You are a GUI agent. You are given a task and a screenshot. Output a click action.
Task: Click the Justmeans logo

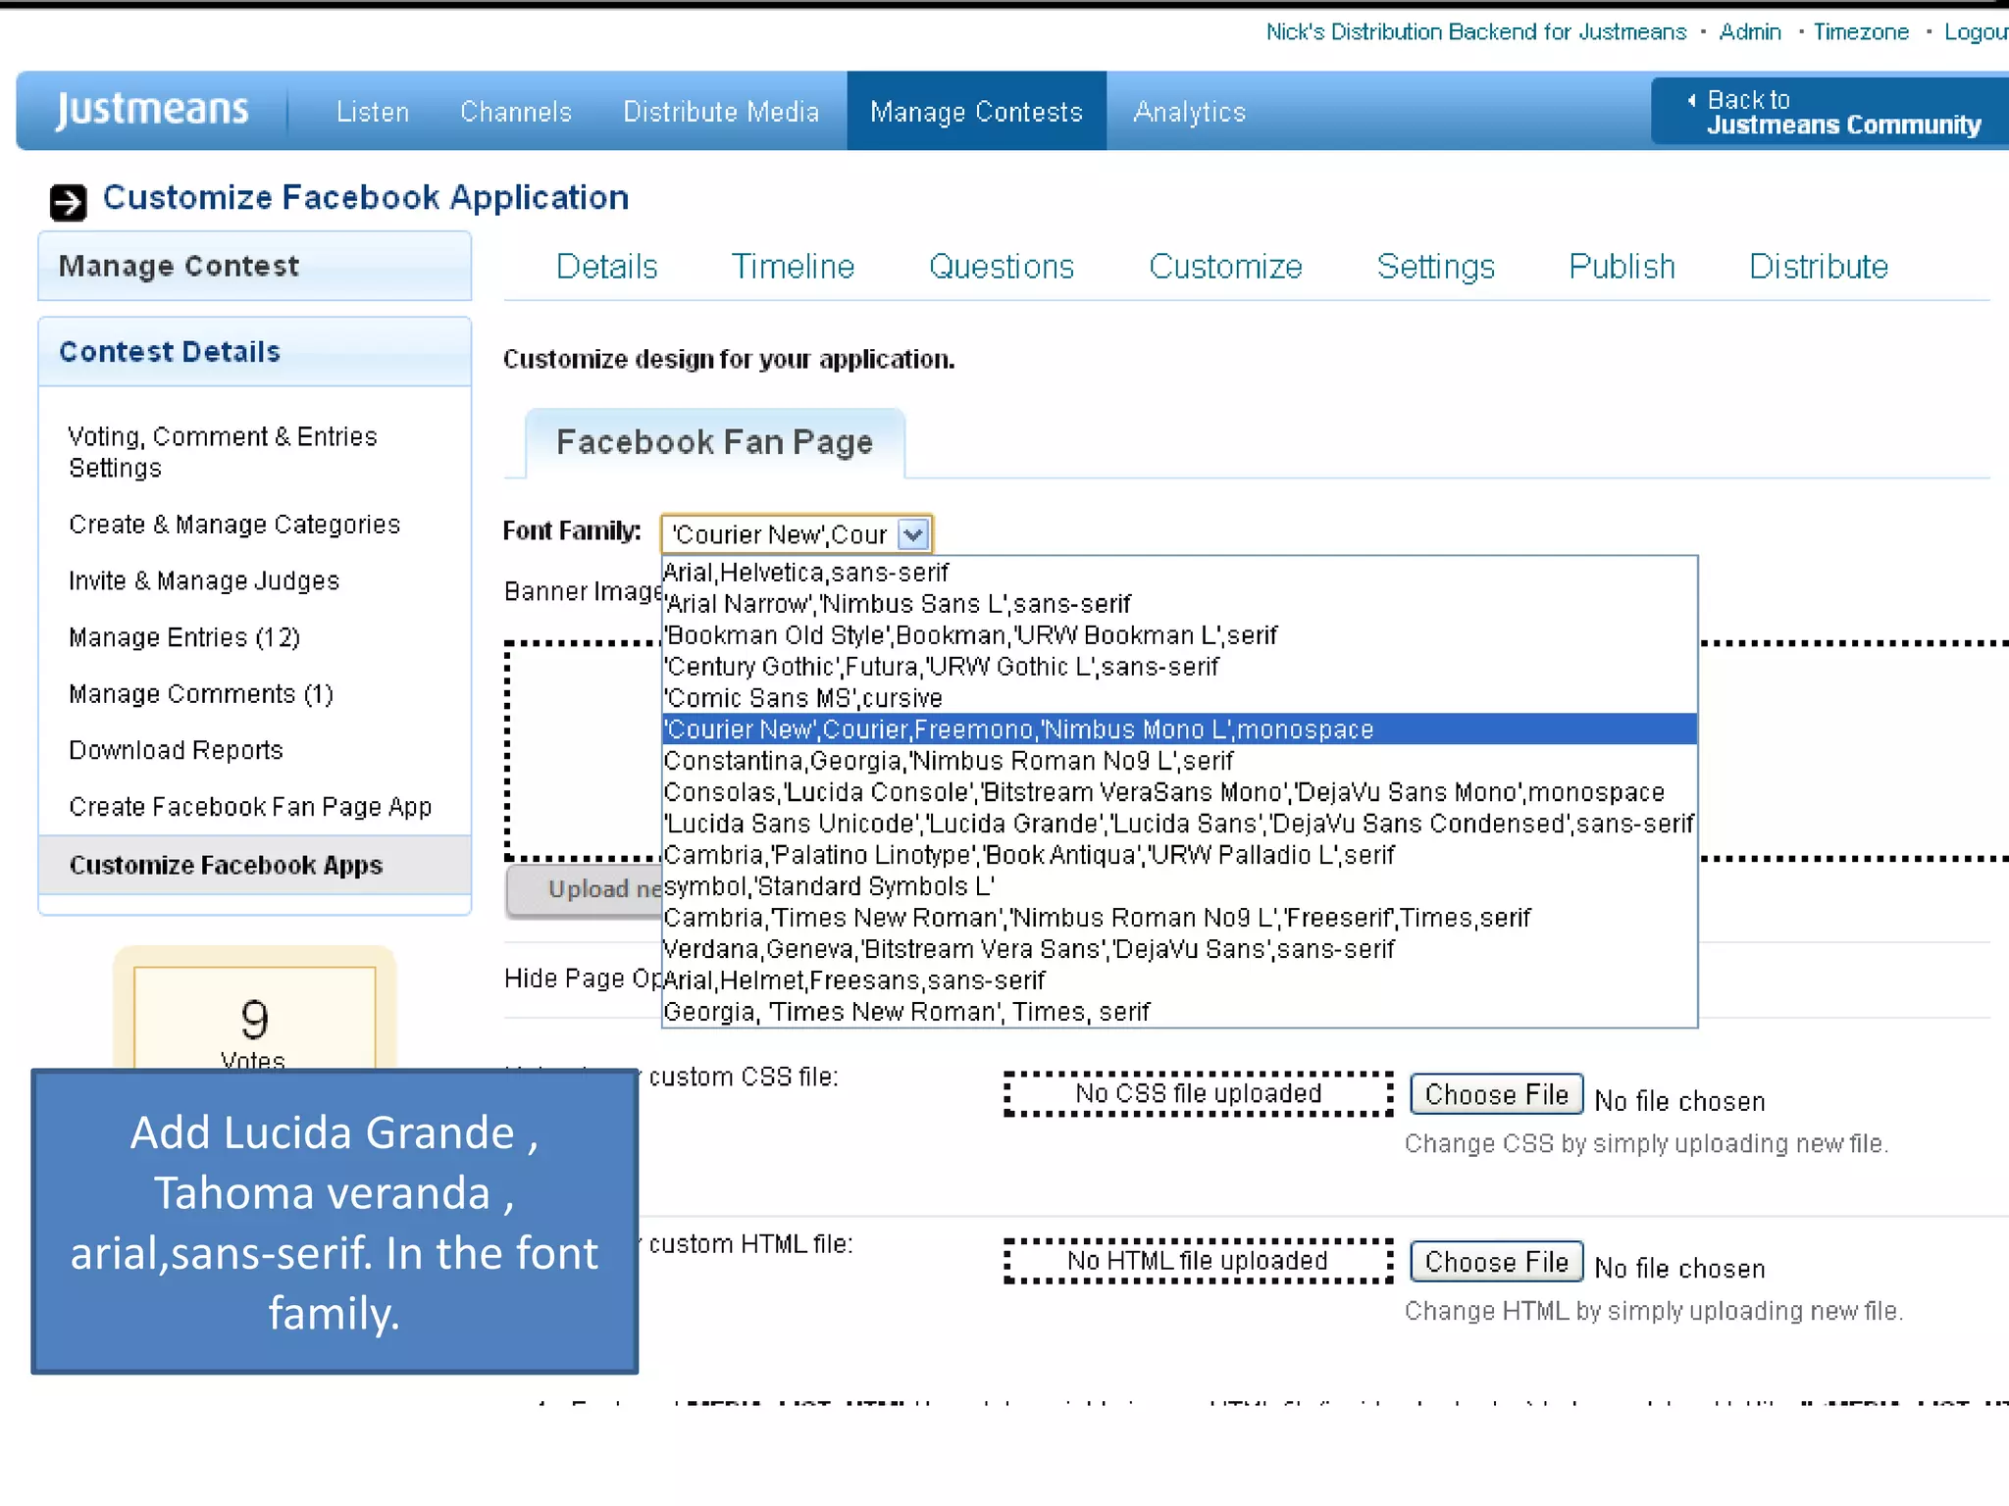[x=152, y=110]
